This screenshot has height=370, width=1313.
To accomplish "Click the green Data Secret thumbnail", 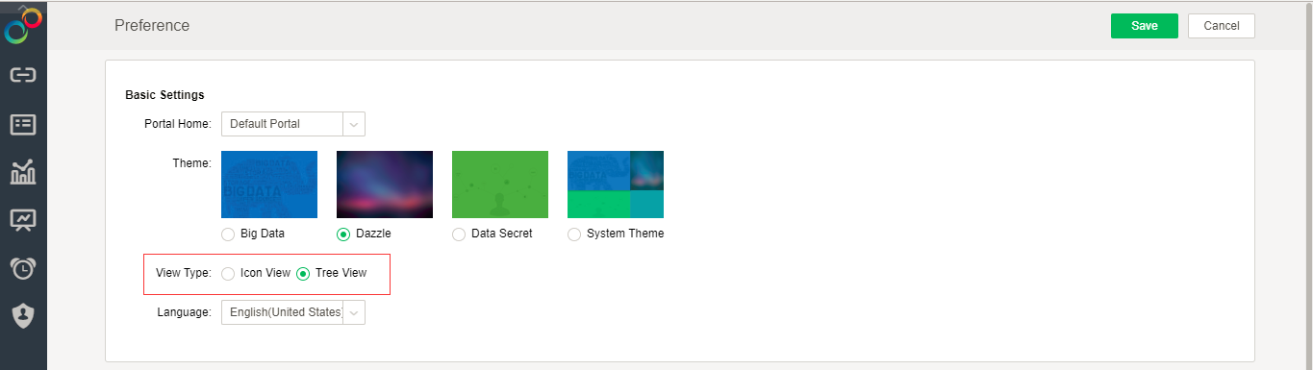I will [500, 185].
